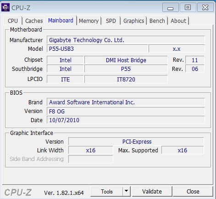Screen dimensions: 216x199
Task: Click the Manufacturer field Gigabyte Technology Co. Ltd.
Action: click(126, 40)
